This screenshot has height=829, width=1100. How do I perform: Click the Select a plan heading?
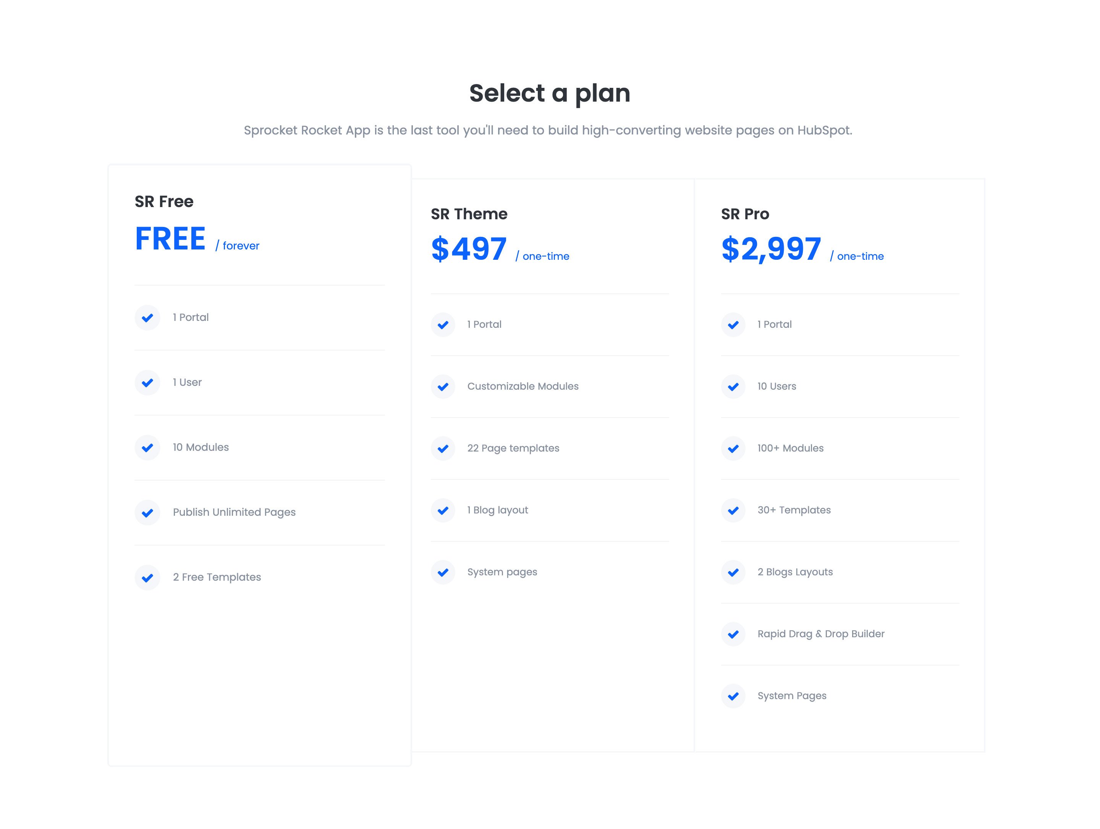[550, 94]
